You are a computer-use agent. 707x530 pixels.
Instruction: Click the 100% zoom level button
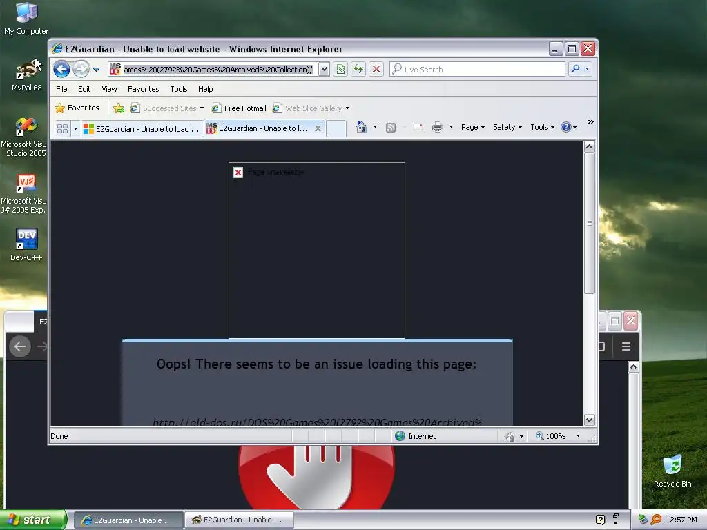(x=550, y=436)
